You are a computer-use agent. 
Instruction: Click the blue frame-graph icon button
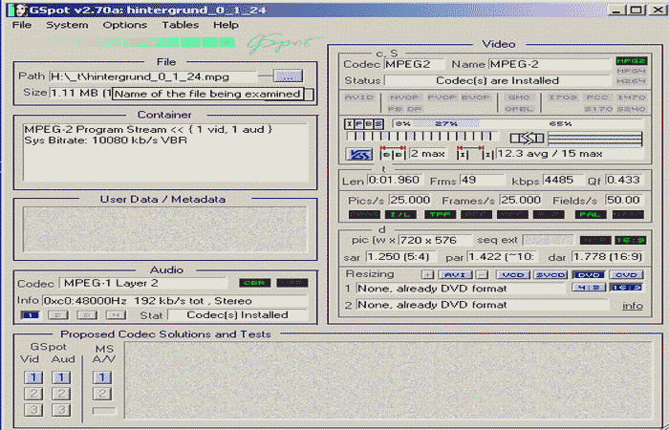tap(359, 153)
